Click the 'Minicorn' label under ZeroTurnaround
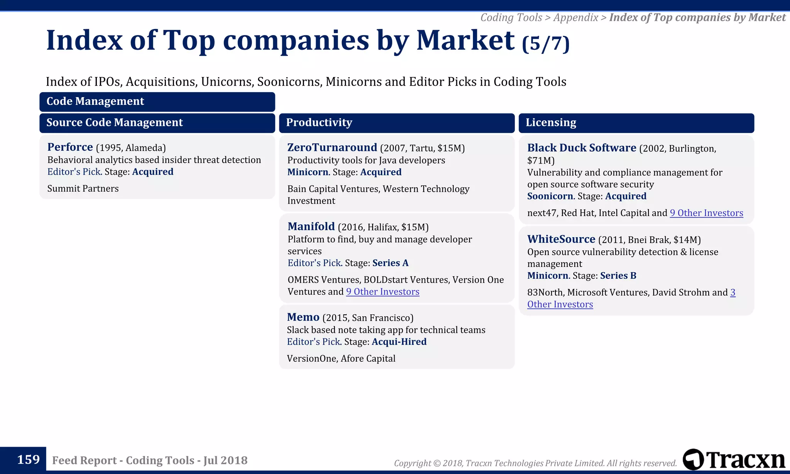The image size is (790, 474). pos(308,172)
